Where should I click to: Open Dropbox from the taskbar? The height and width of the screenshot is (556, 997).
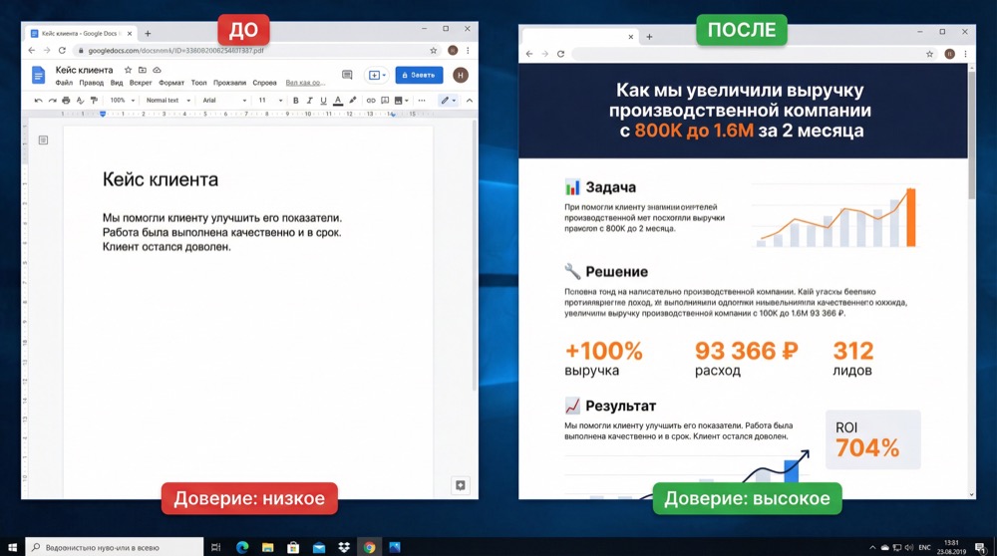point(344,547)
